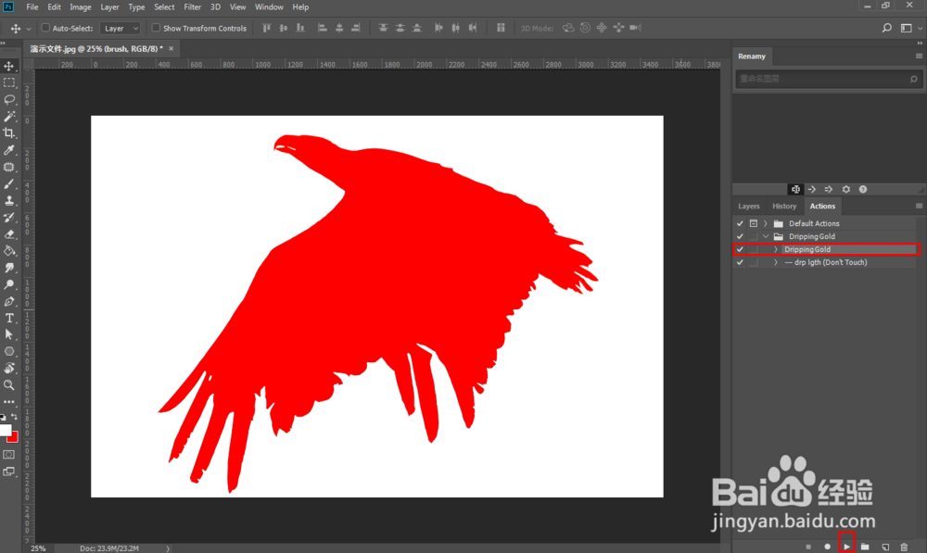Reset default foreground background colors

[3, 417]
